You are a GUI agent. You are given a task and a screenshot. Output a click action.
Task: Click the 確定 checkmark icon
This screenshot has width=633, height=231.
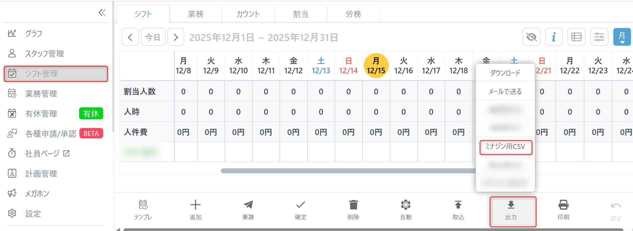pyautogui.click(x=301, y=205)
